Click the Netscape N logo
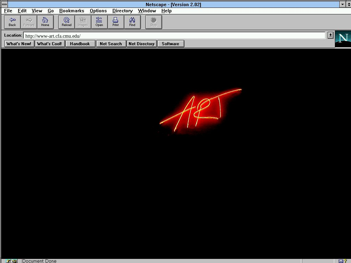The height and width of the screenshot is (263, 351). [342, 38]
